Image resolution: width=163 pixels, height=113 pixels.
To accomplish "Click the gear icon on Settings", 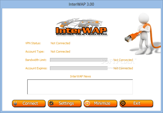I will pyautogui.click(x=51, y=103).
